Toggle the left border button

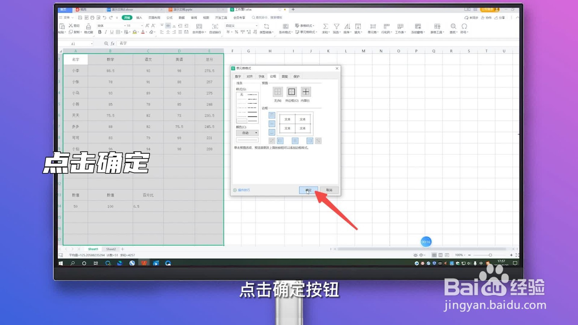point(280,141)
